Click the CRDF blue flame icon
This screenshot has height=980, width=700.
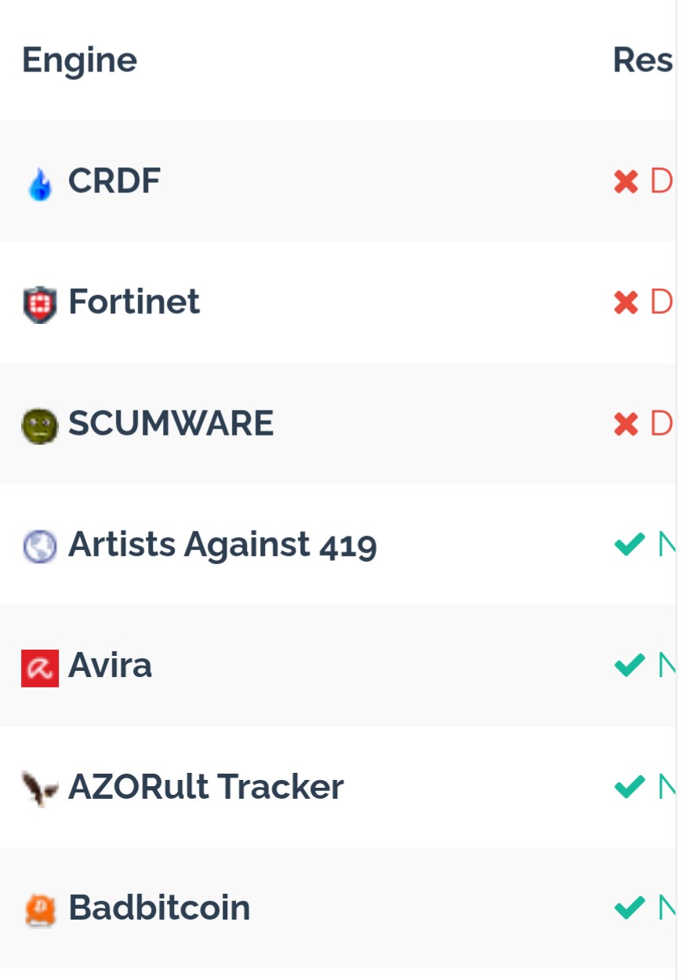[40, 184]
